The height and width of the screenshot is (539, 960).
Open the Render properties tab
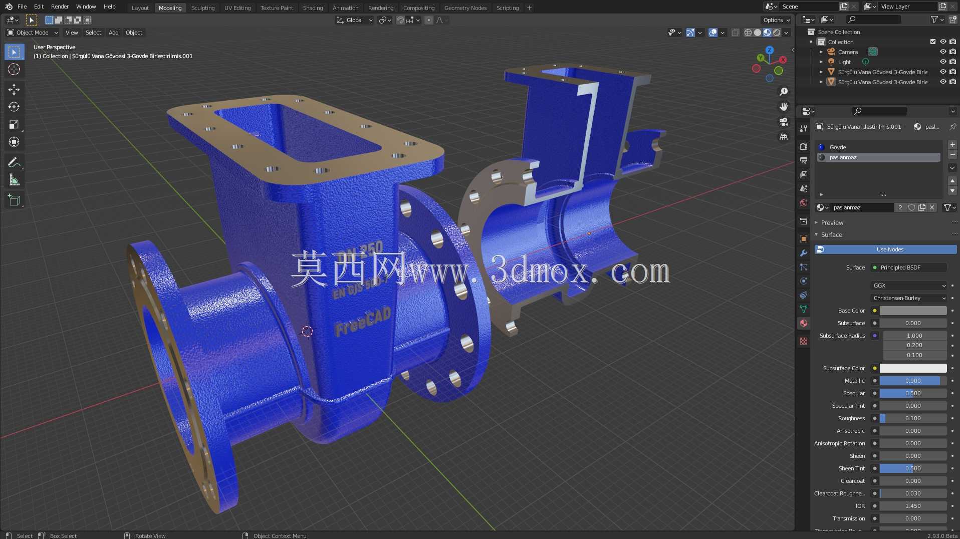coord(804,147)
